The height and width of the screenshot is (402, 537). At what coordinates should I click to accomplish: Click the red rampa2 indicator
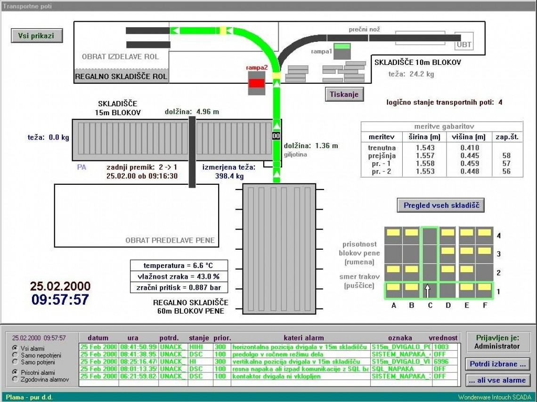256,83
